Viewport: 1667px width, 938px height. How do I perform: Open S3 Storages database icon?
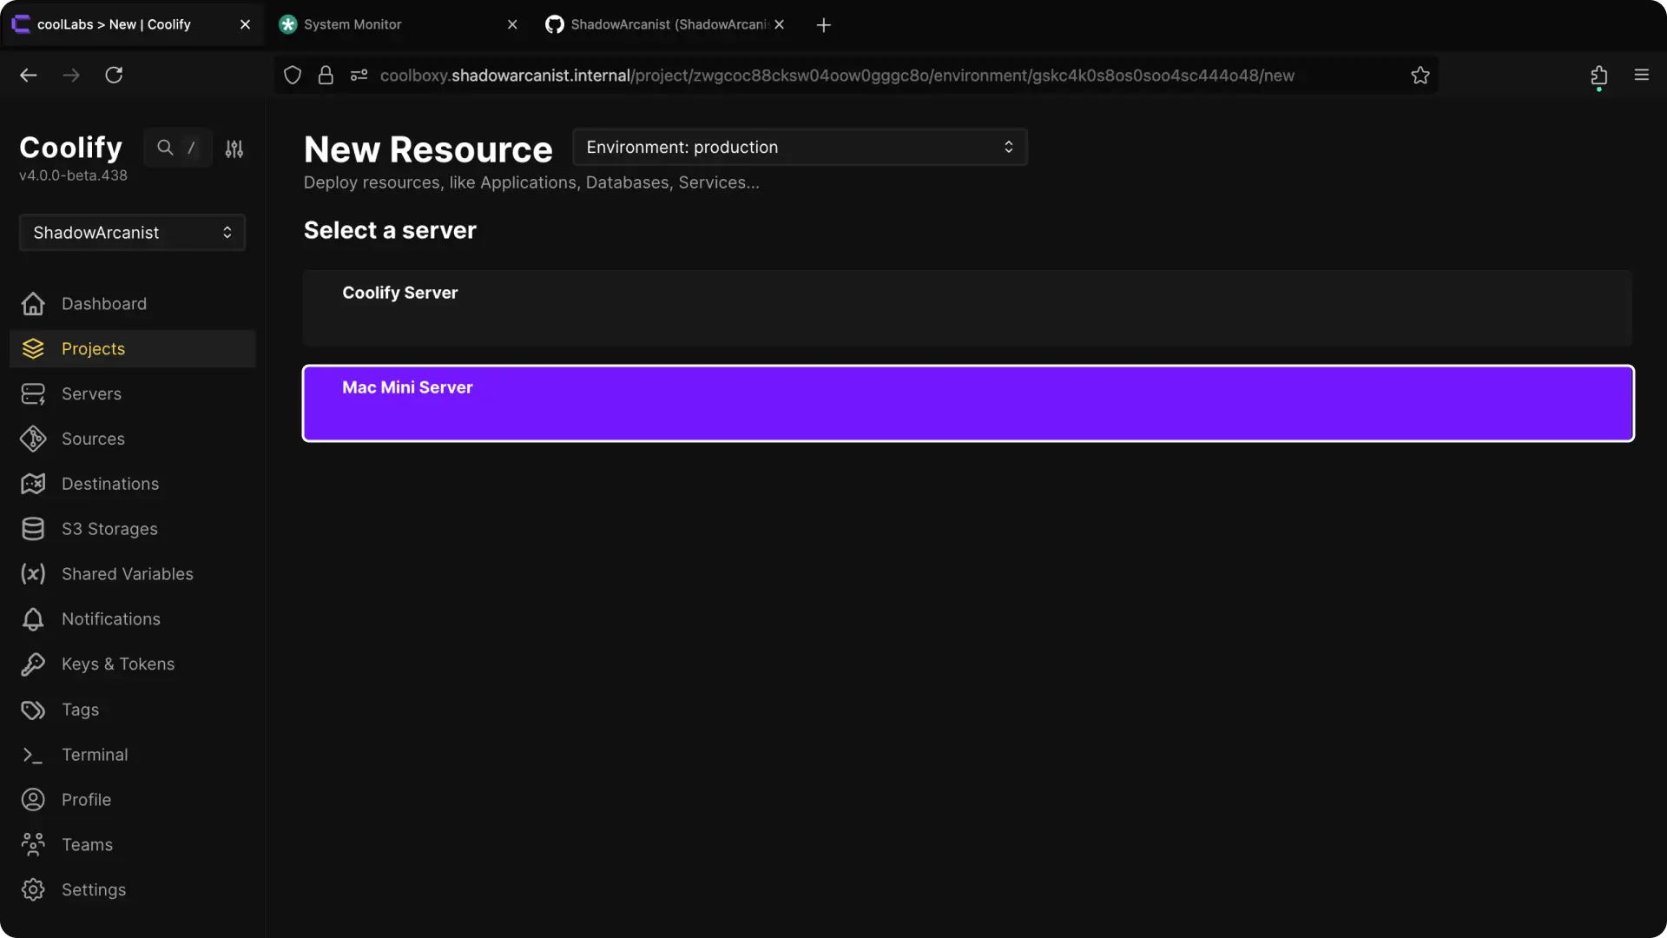[x=33, y=529]
